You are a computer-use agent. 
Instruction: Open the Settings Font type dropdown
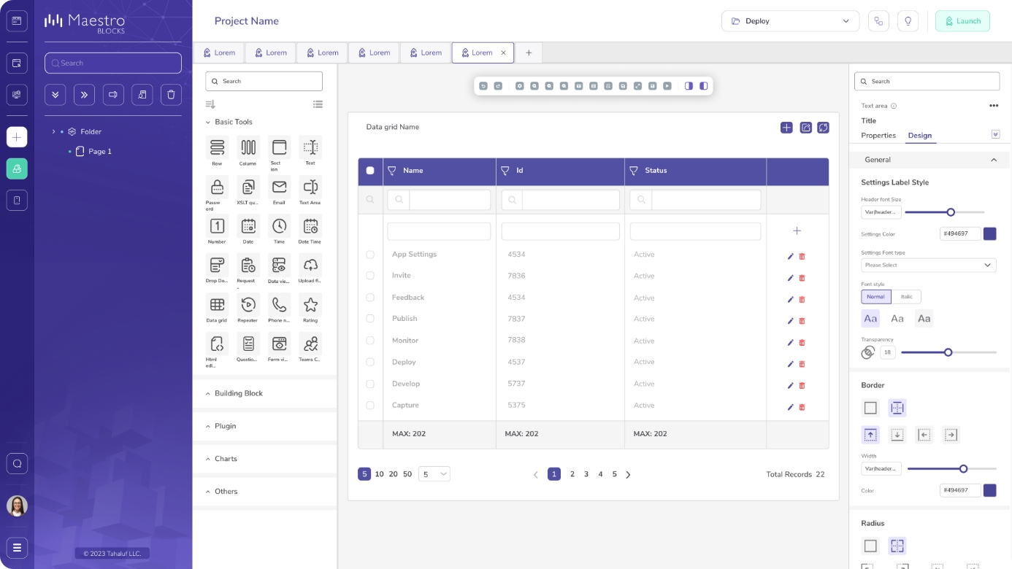pos(928,266)
